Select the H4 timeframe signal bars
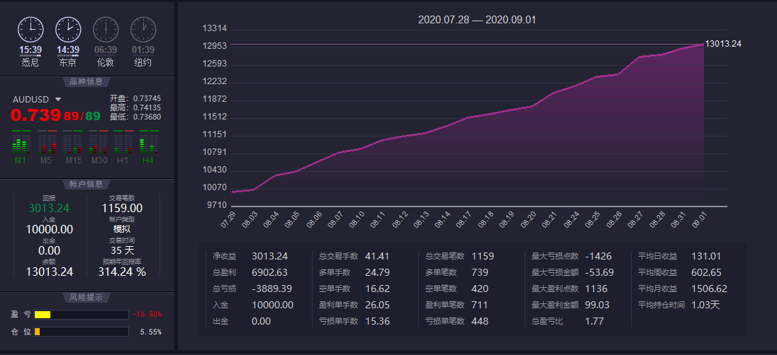Screen dimensions: 777x355 (148, 144)
